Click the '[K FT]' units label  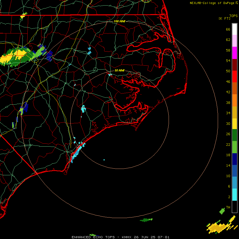[x=224, y=18]
